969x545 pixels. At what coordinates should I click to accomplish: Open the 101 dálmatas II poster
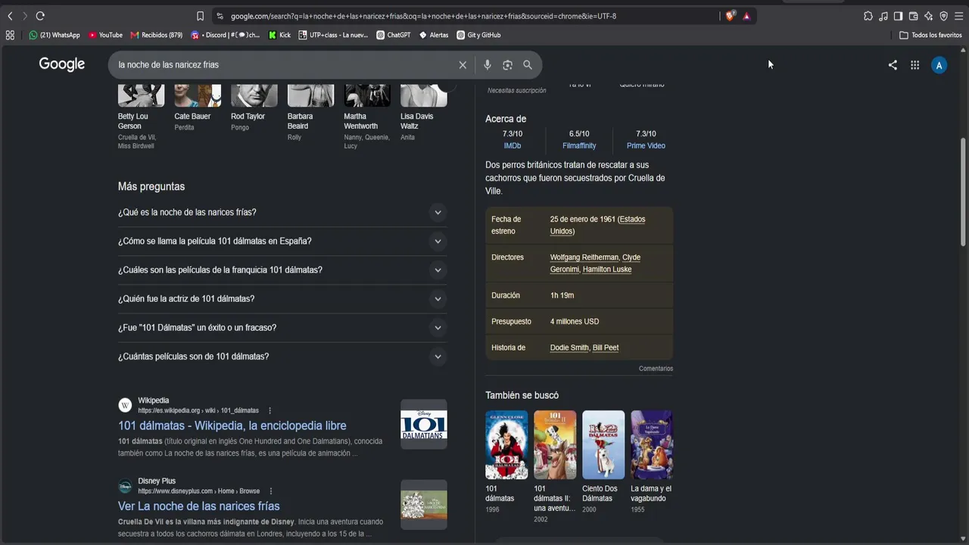click(555, 445)
